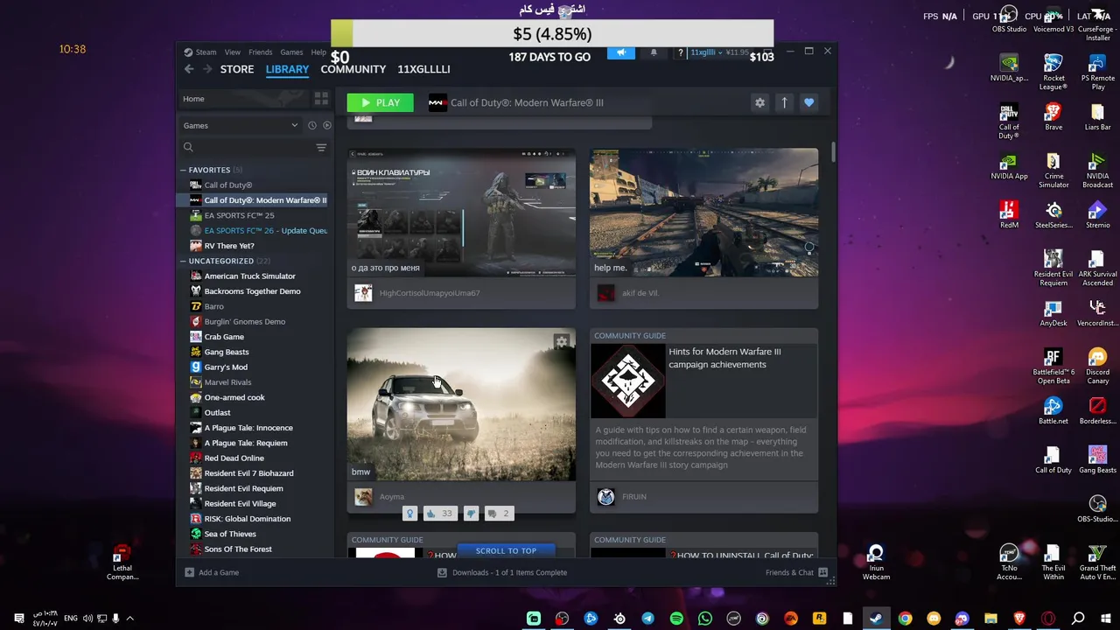The image size is (1120, 630).
Task: Select Red Dead Online in library
Action: point(234,458)
